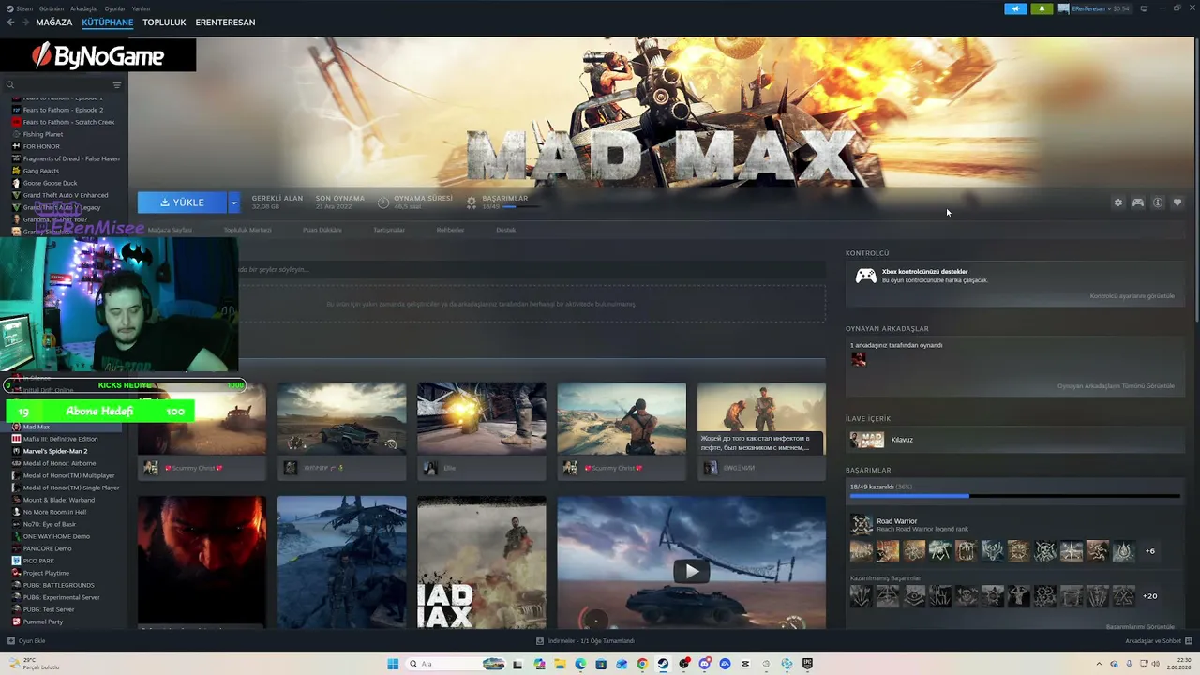Open Topluluk Merkezi link
The image size is (1200, 675).
247,231
